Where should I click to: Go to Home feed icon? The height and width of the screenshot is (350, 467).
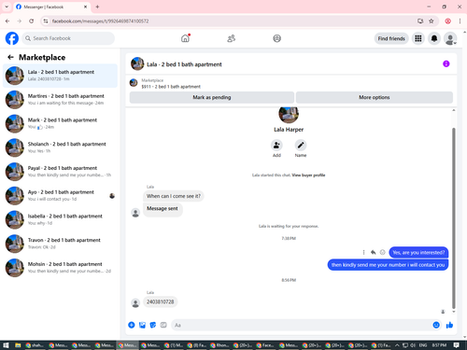(185, 38)
